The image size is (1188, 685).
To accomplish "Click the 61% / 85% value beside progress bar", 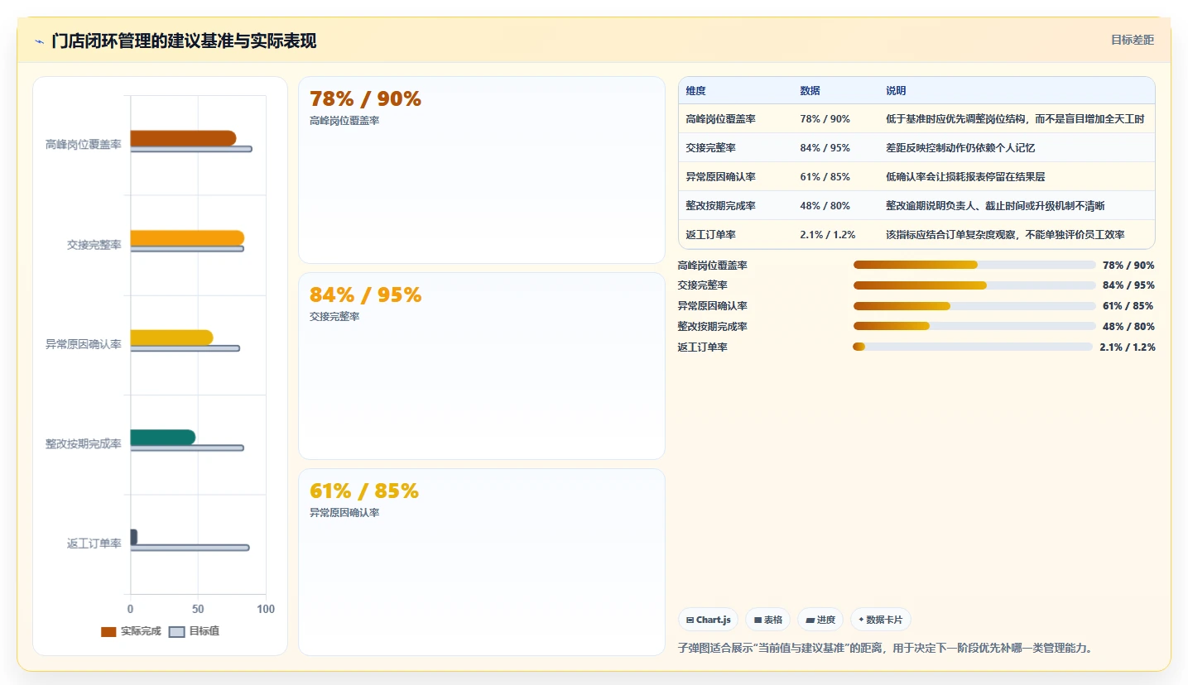I will tap(1128, 306).
